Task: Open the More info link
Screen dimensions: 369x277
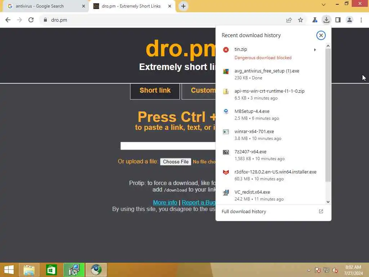Action: click(x=165, y=203)
